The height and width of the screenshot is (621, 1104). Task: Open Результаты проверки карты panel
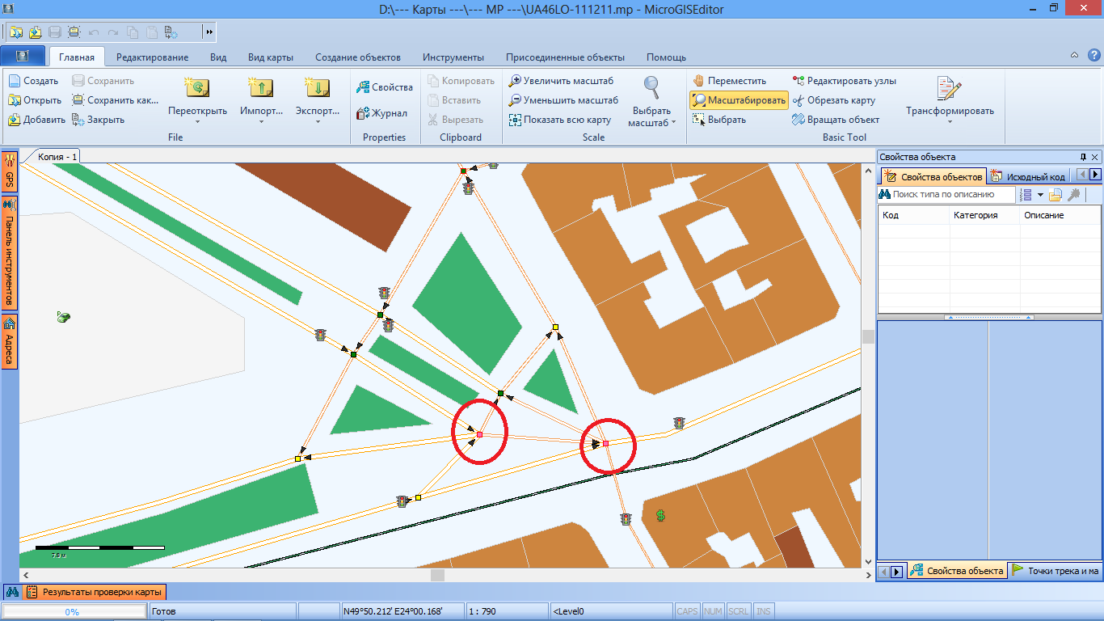95,592
